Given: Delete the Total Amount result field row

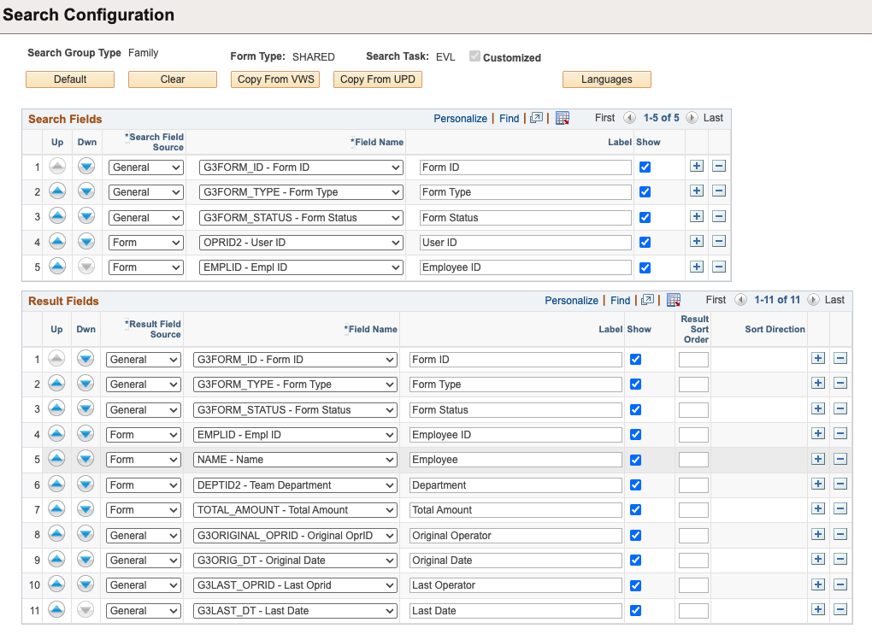Looking at the screenshot, I should tap(840, 508).
